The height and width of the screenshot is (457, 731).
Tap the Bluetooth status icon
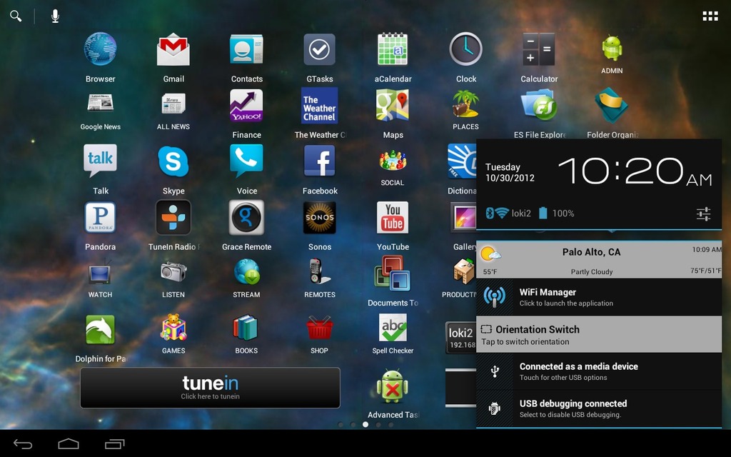490,213
